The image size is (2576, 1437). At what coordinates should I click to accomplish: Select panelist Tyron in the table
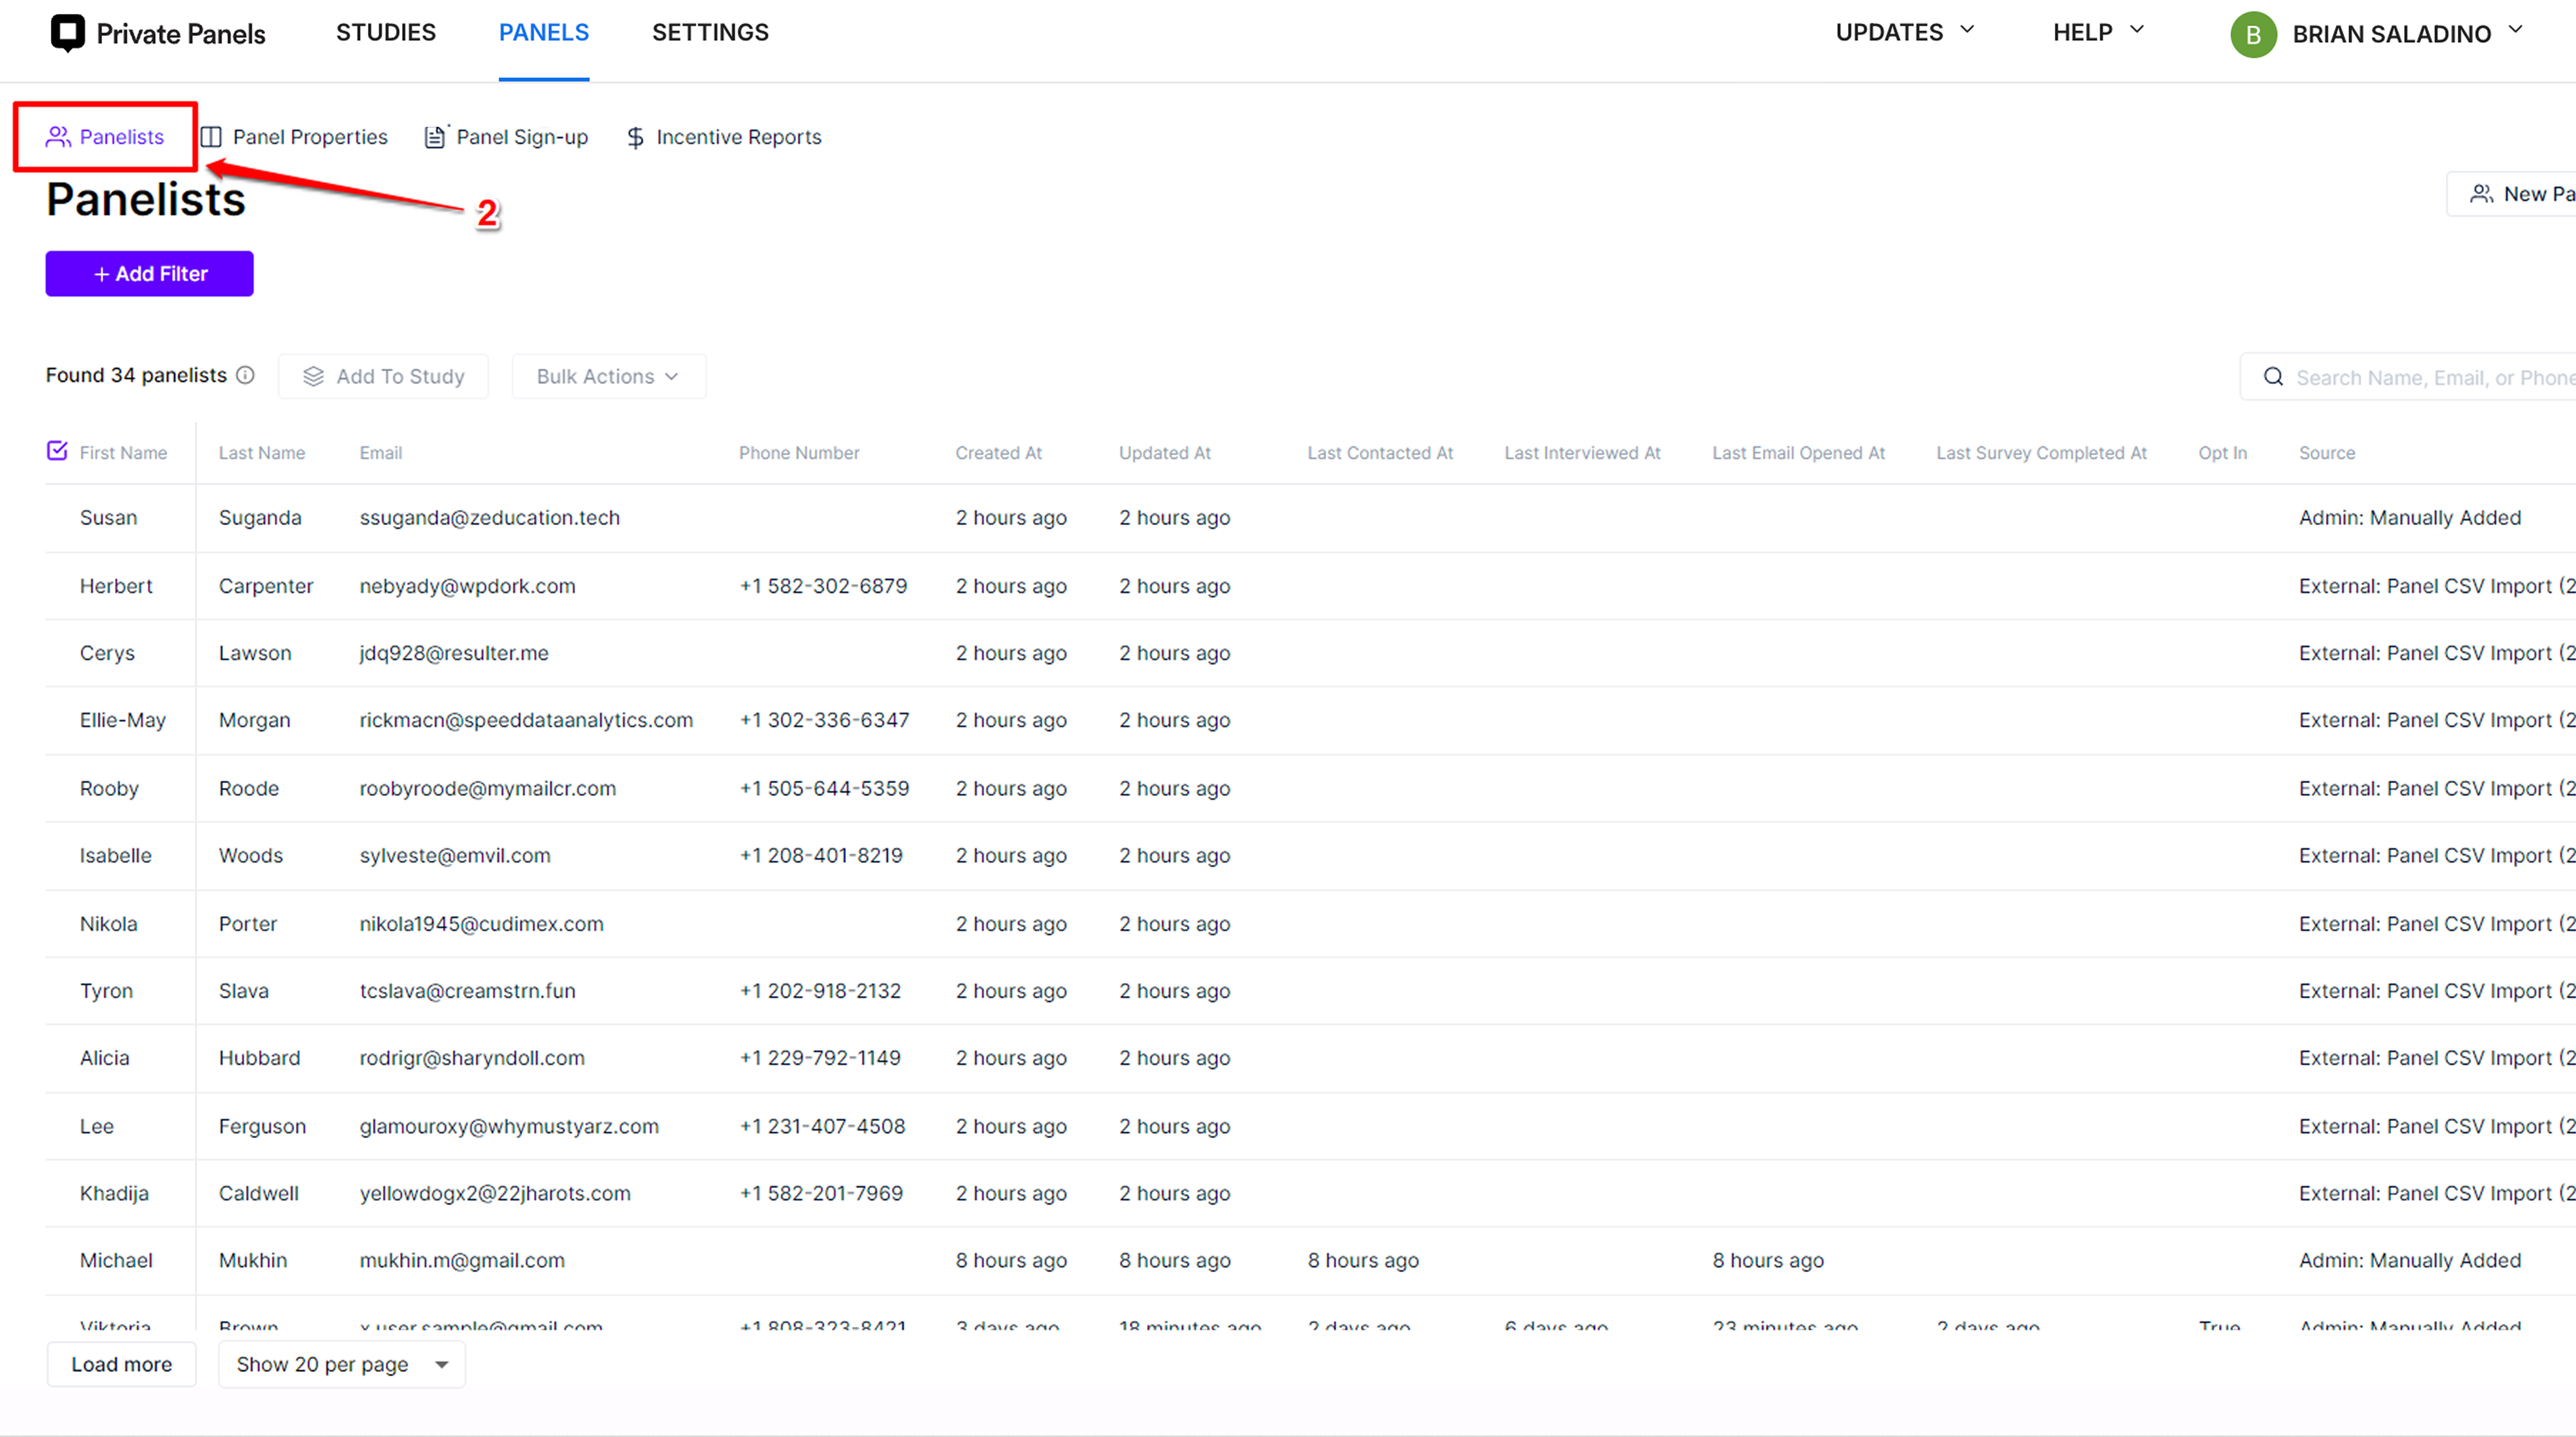(x=106, y=991)
